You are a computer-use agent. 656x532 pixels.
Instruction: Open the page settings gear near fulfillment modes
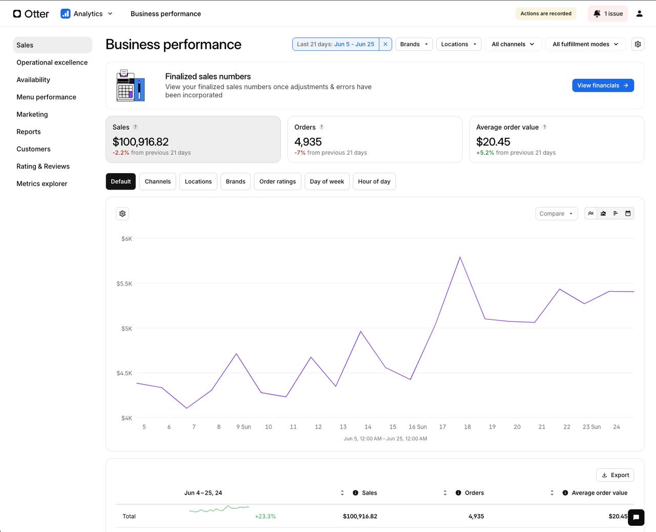[x=638, y=44]
